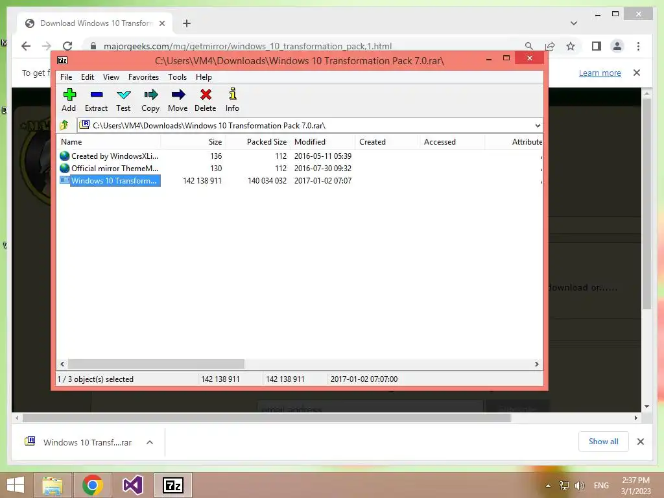Sort by Size column header
Screen dimensions: 664x498
point(193,142)
